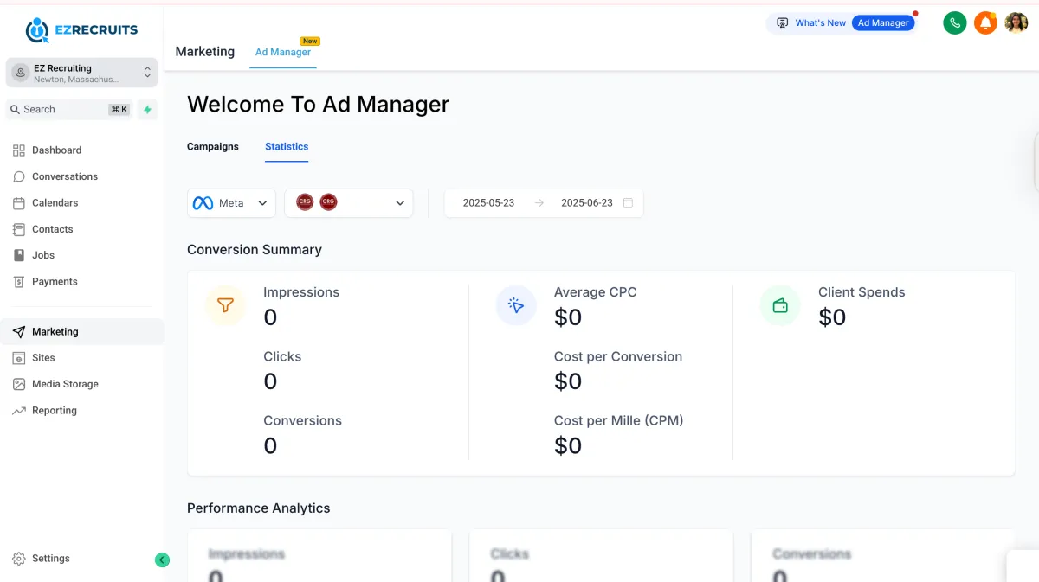The height and width of the screenshot is (582, 1039).
Task: Click the green lightning bolt quick action icon
Action: click(x=147, y=110)
